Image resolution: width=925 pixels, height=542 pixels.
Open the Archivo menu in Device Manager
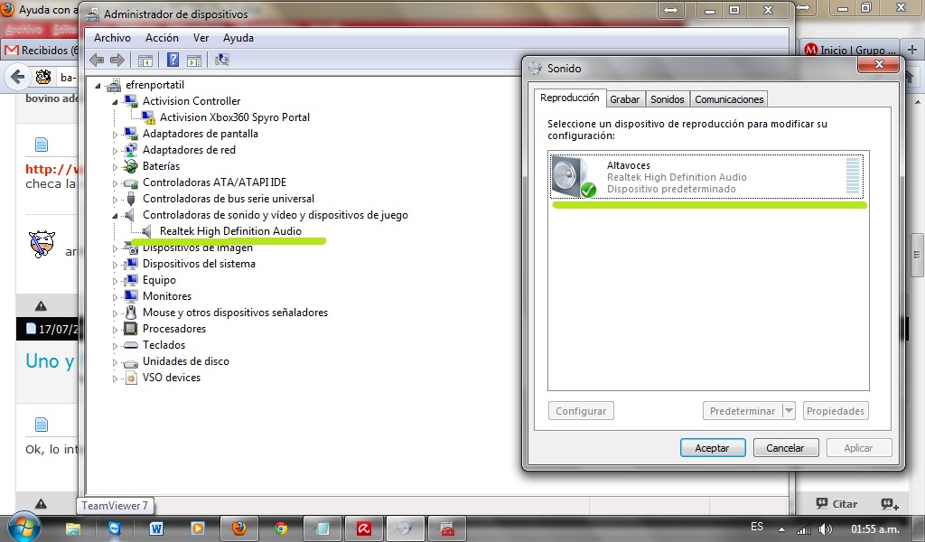(112, 38)
